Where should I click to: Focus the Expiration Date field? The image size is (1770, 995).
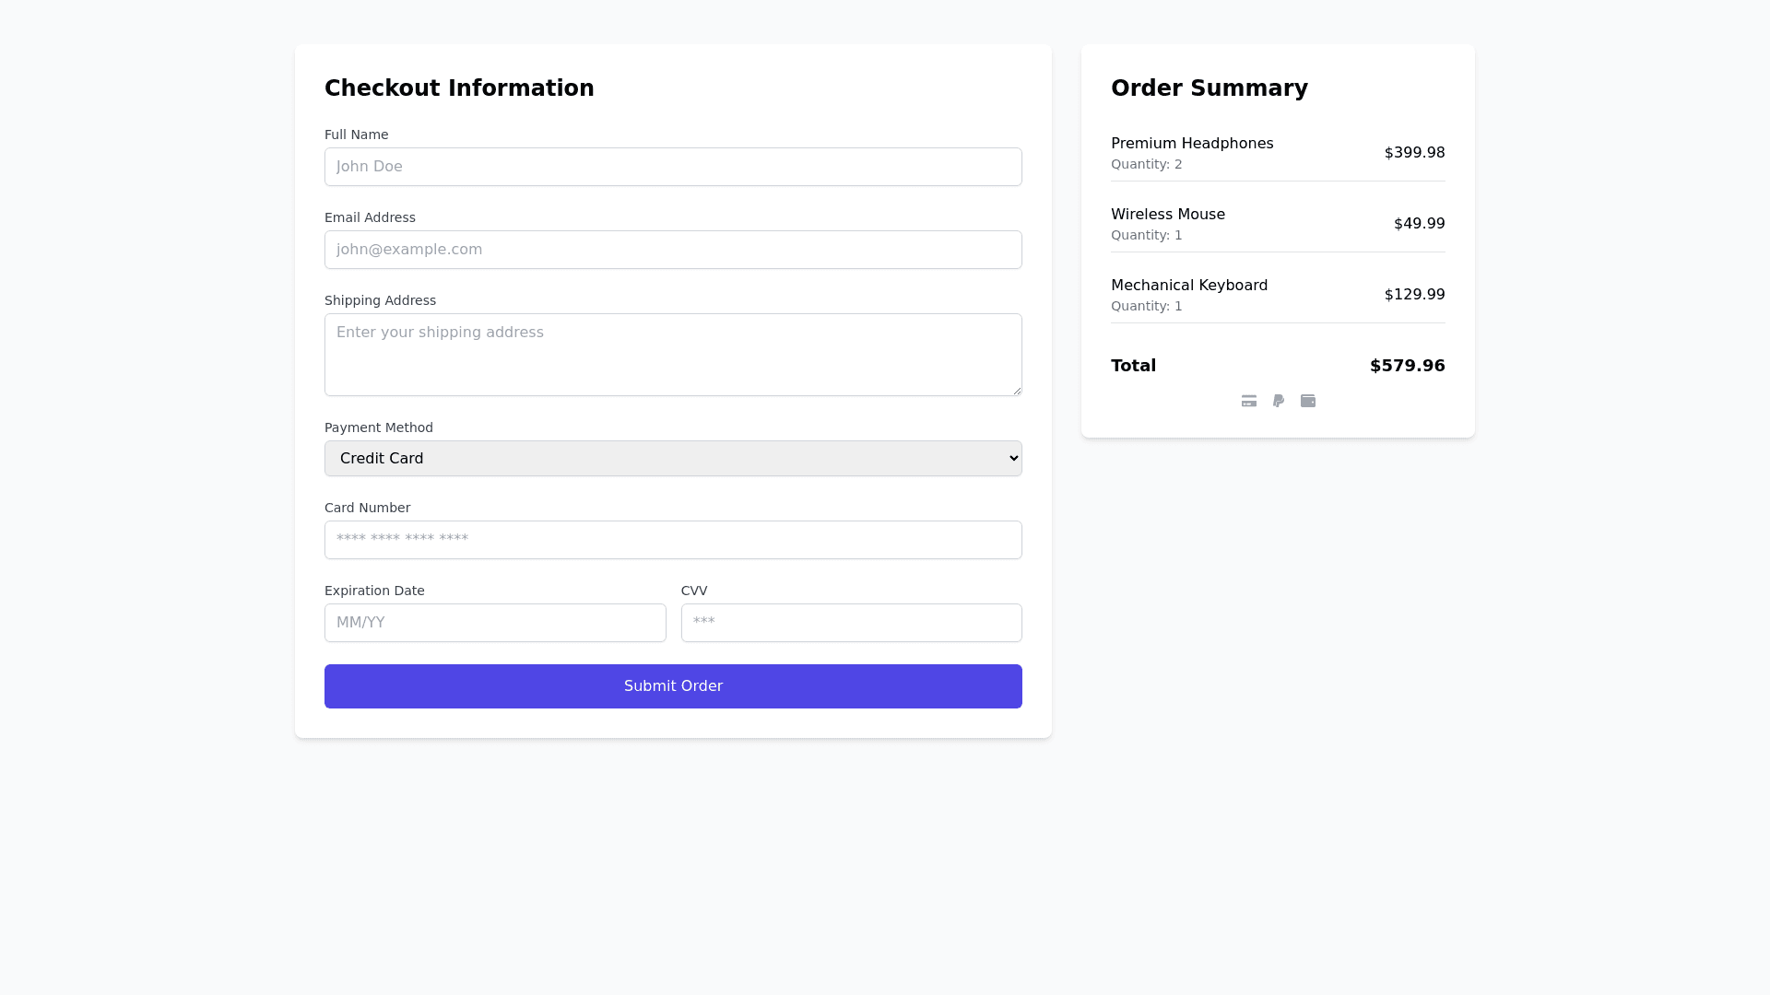pos(495,623)
